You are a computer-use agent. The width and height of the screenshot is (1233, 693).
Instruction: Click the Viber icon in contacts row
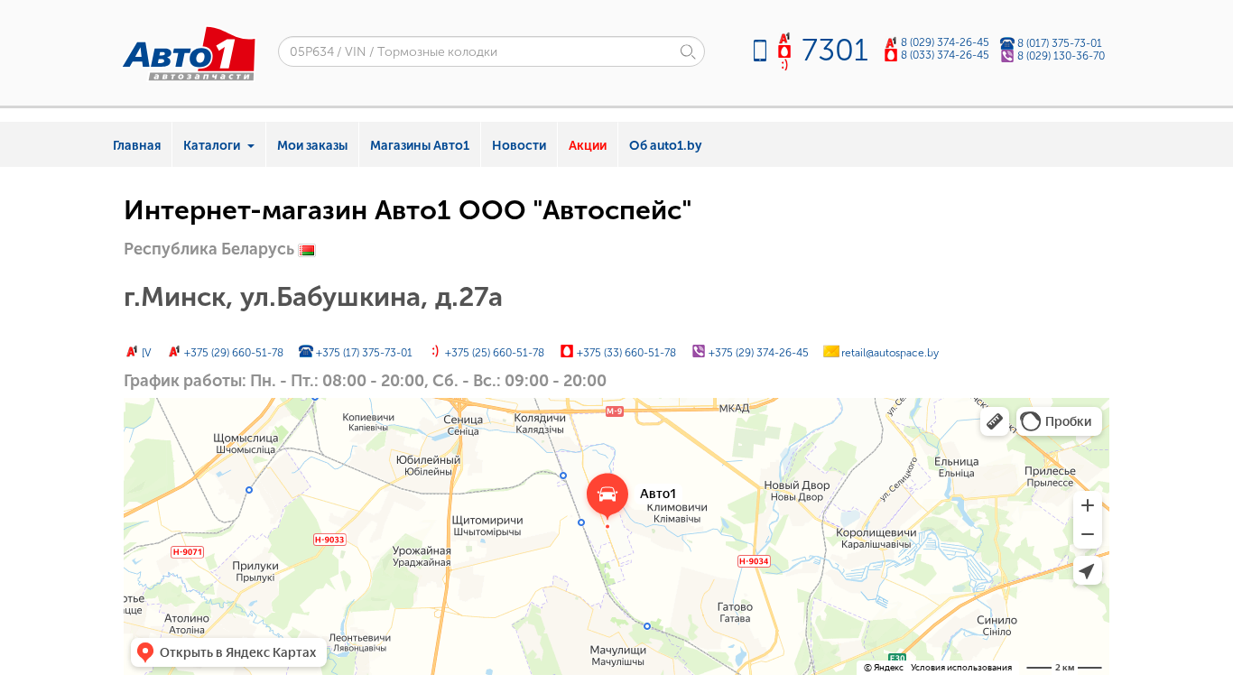coord(699,351)
